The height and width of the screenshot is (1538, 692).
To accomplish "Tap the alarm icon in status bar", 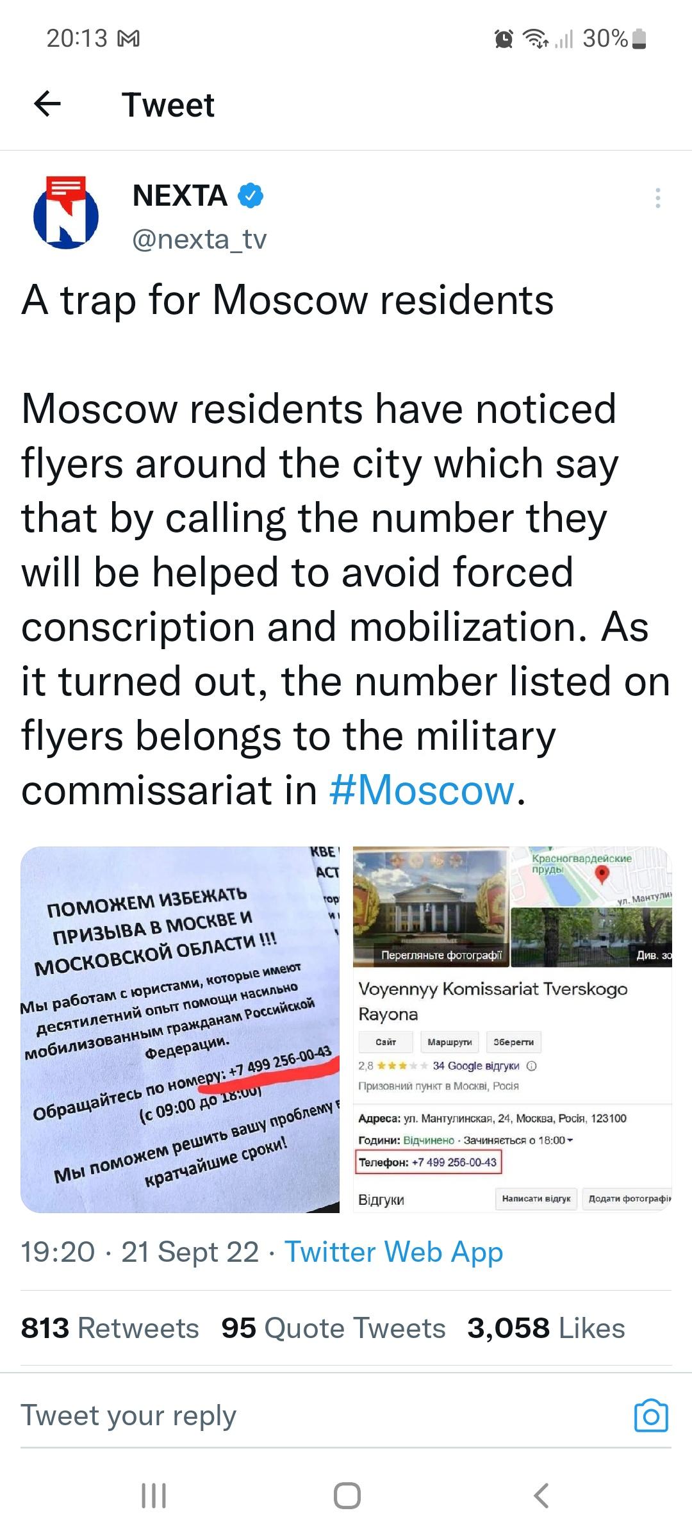I will (x=504, y=40).
